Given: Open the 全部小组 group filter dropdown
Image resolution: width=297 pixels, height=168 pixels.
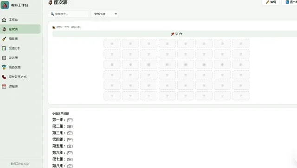Looking at the screenshot, I should point(105,14).
